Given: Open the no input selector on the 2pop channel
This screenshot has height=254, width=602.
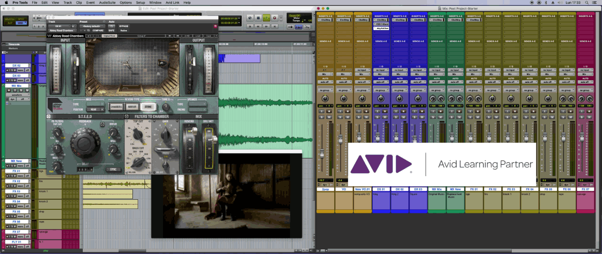Looking at the screenshot, I should click(326, 70).
